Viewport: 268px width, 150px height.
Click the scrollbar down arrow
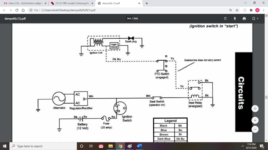[x=266, y=141]
